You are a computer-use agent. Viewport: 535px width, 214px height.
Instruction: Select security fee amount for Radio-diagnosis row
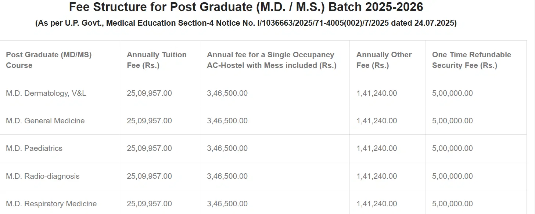coord(452,176)
